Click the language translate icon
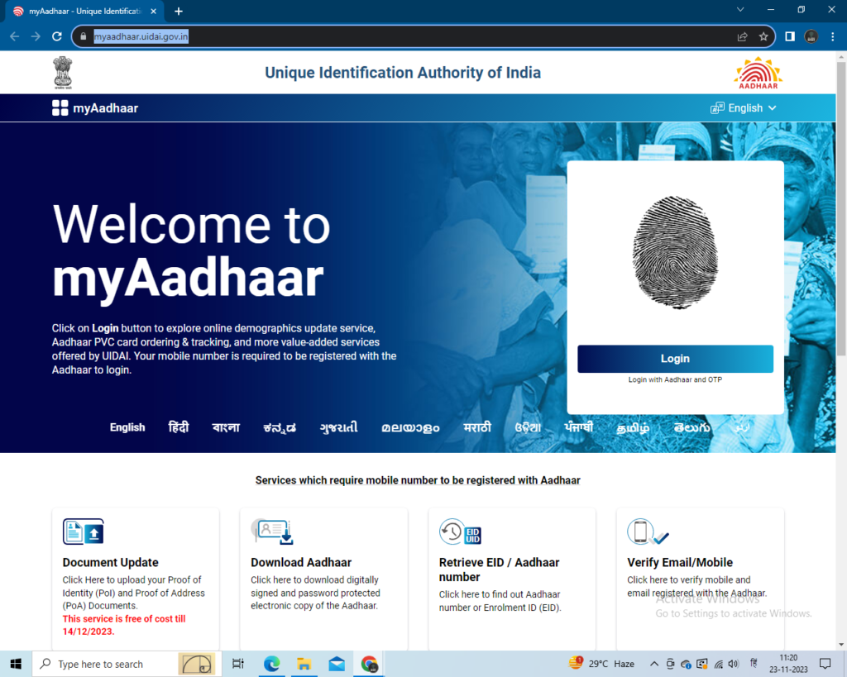The height and width of the screenshot is (677, 847). click(x=717, y=108)
